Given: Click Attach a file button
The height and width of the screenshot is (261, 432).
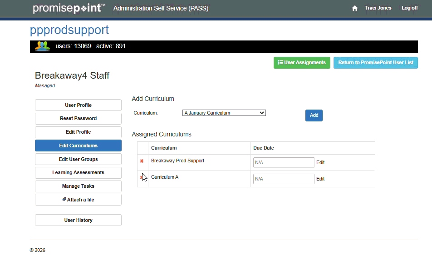Looking at the screenshot, I should click(x=78, y=200).
